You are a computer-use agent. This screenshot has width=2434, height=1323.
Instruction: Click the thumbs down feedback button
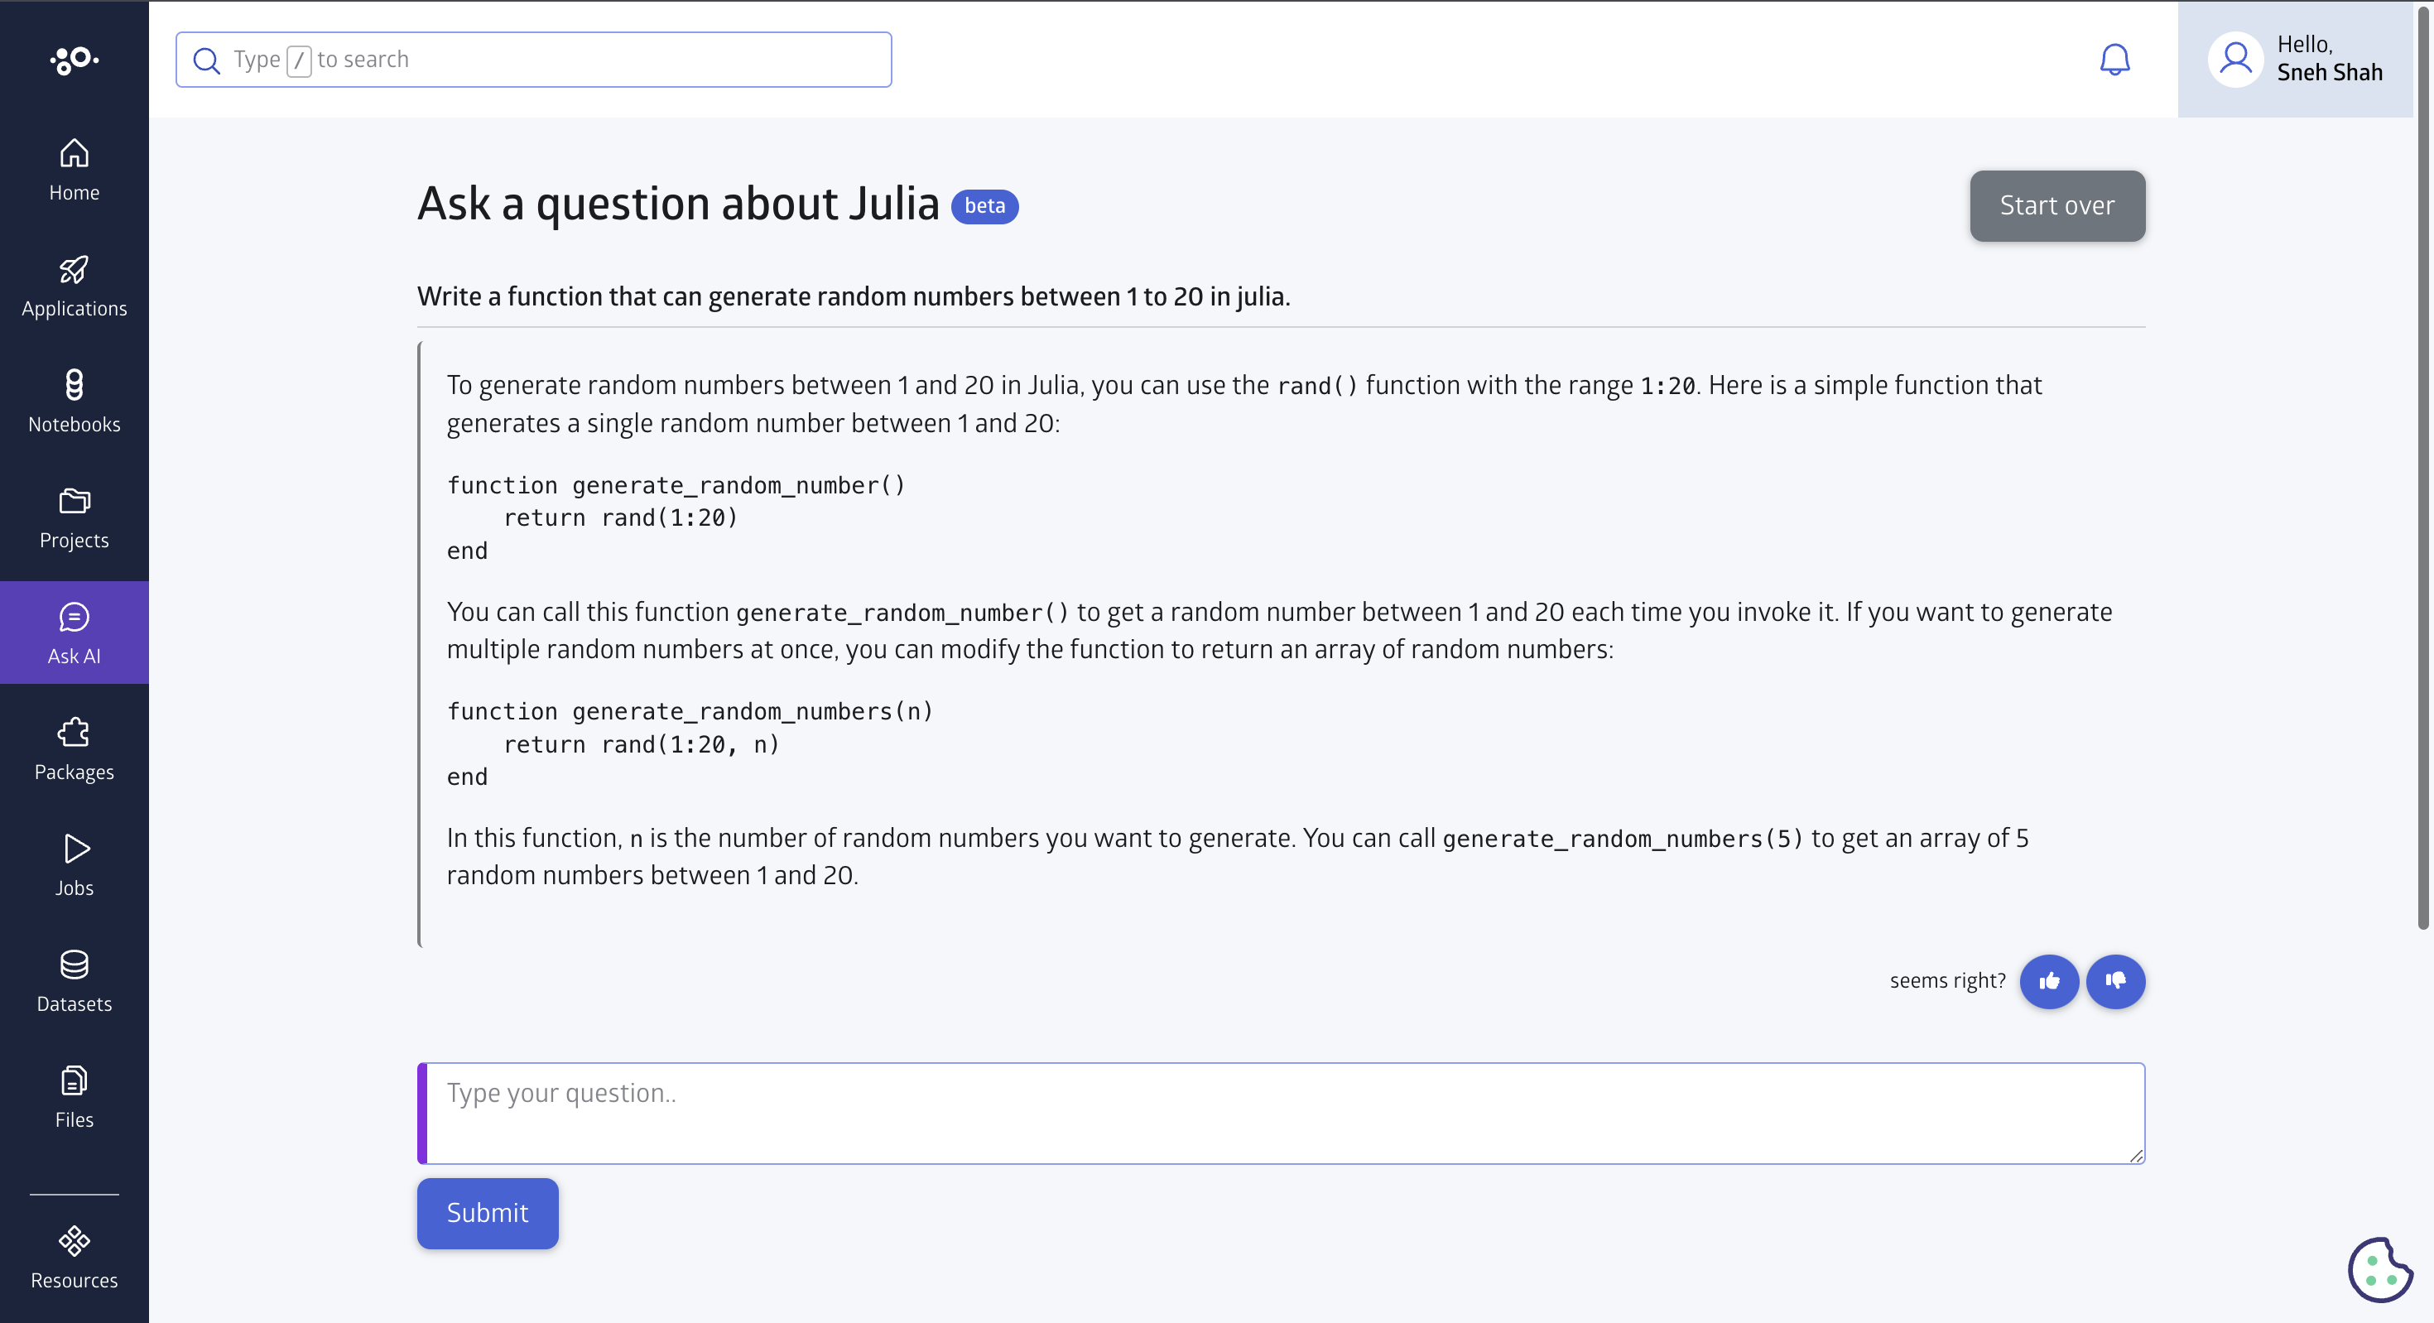2115,981
